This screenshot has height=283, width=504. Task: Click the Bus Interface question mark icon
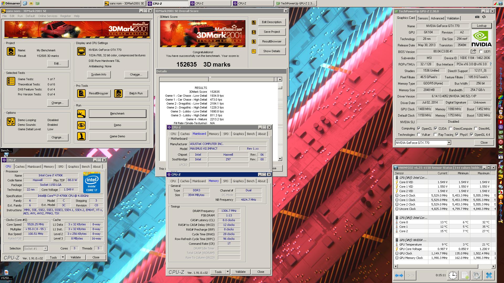point(490,64)
